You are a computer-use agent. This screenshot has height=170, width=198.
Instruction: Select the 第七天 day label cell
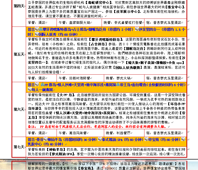point(19,147)
